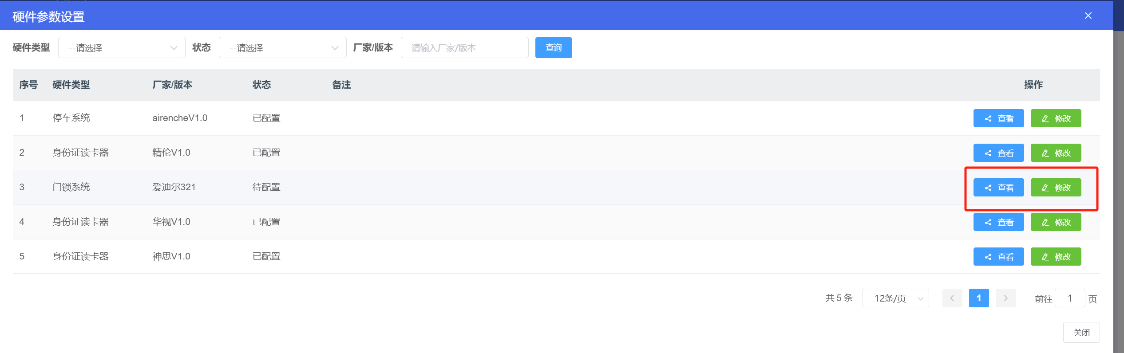Image resolution: width=1124 pixels, height=353 pixels.
Task: Click the 状态 column header
Action: (261, 85)
